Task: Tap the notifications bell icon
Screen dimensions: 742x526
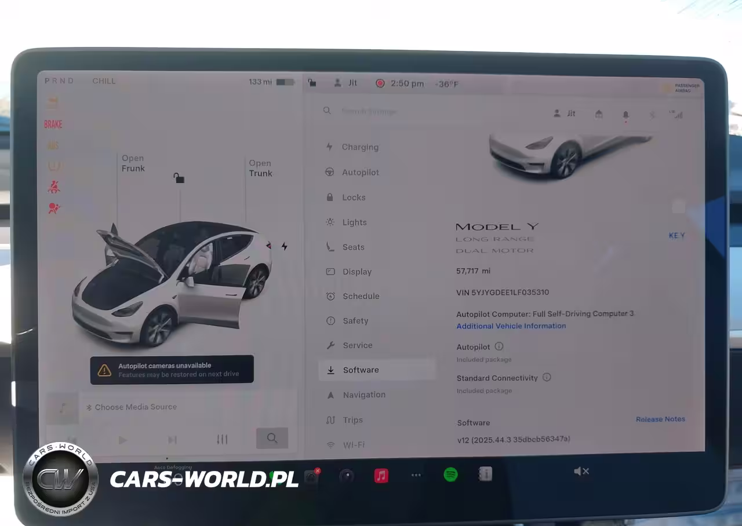Action: (x=625, y=115)
